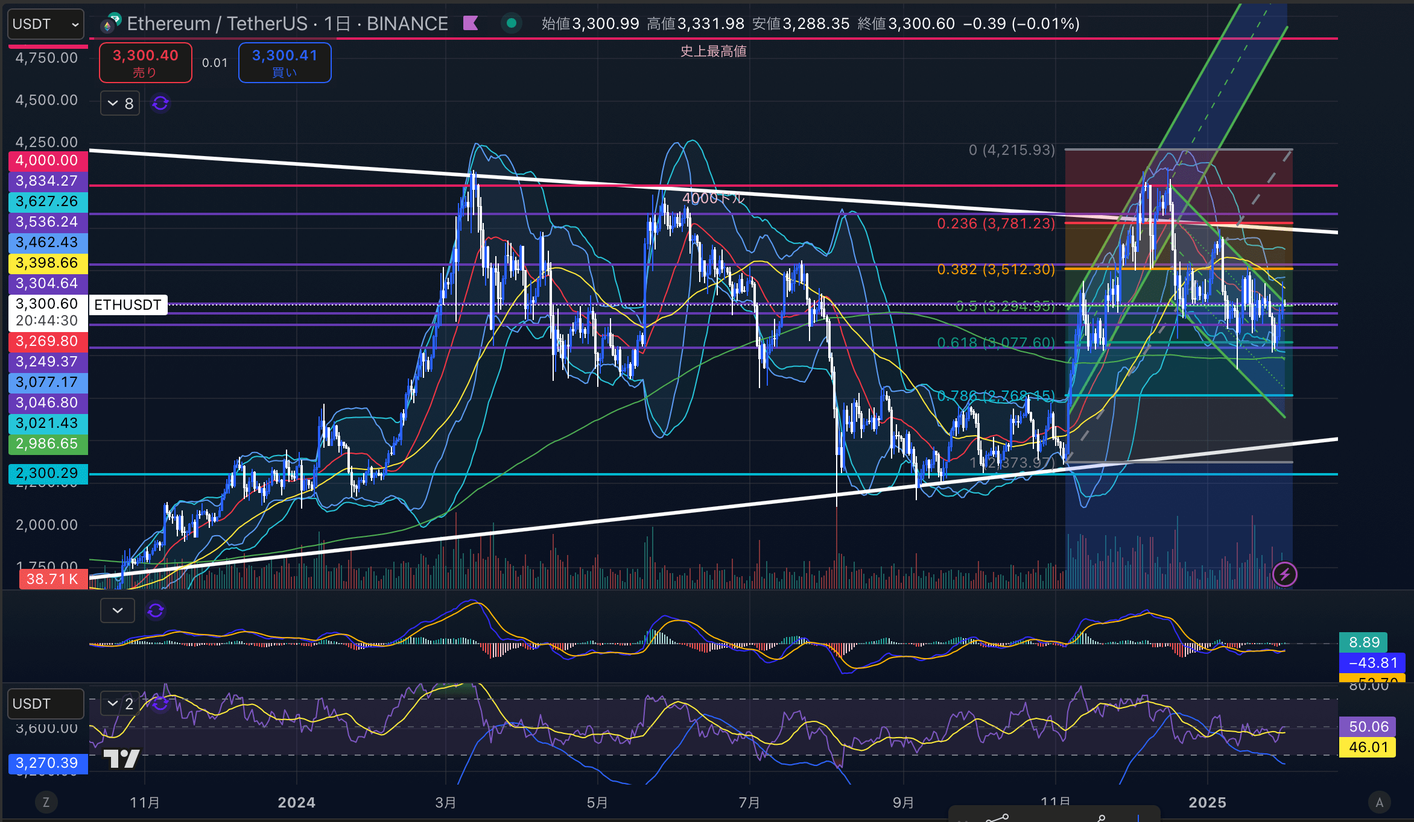Click the 高値3,331.98 high value
The width and height of the screenshot is (1414, 822).
click(x=696, y=24)
